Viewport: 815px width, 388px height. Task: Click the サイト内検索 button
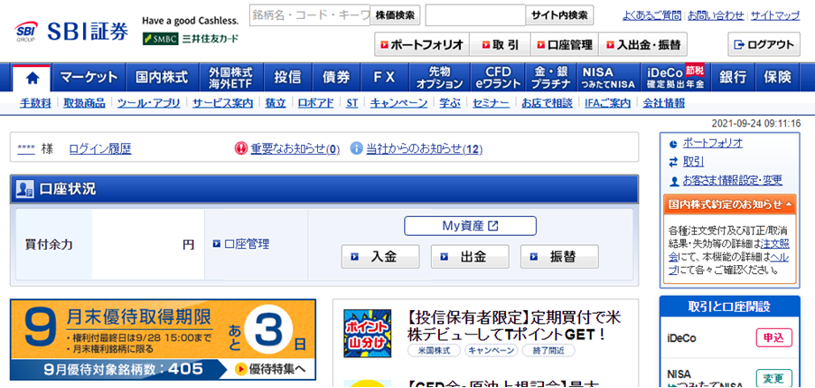click(559, 15)
